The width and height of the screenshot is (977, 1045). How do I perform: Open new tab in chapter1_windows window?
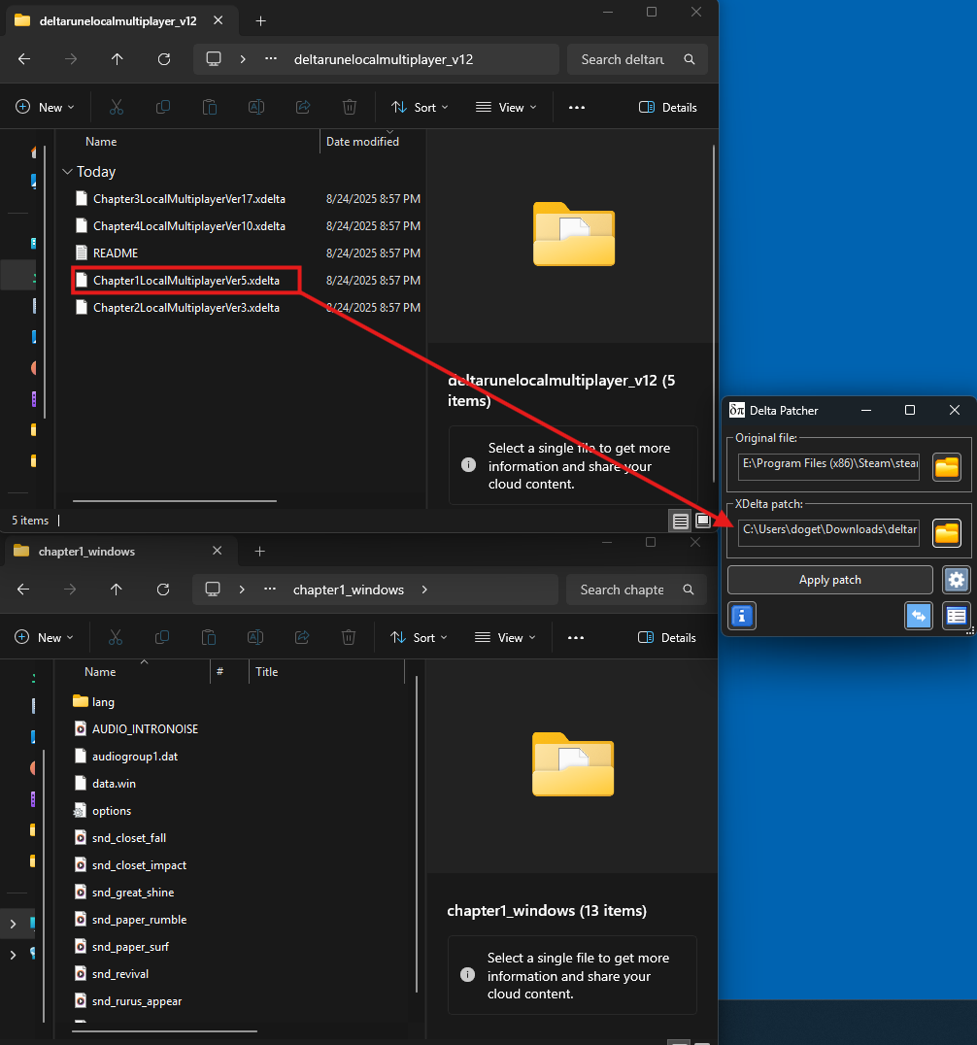pyautogui.click(x=260, y=552)
